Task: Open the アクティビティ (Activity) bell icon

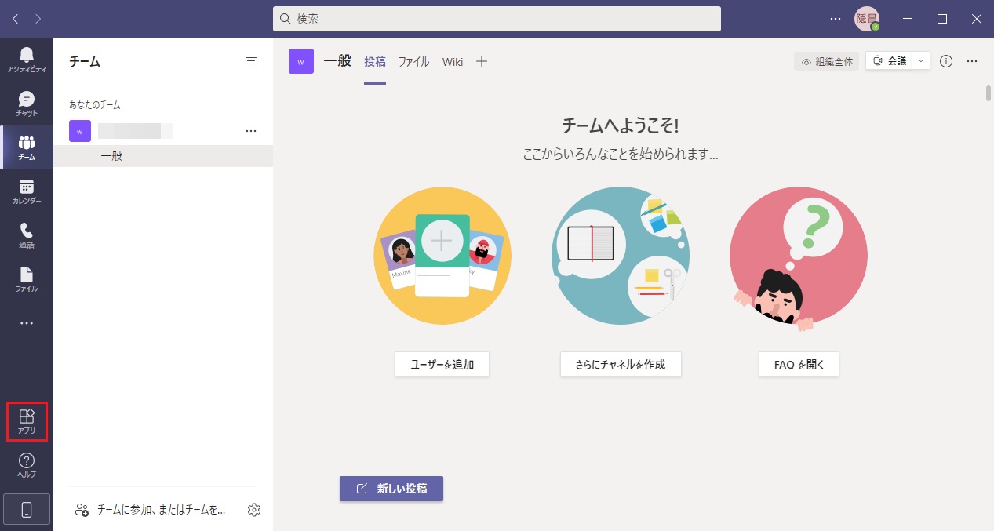Action: [x=27, y=59]
